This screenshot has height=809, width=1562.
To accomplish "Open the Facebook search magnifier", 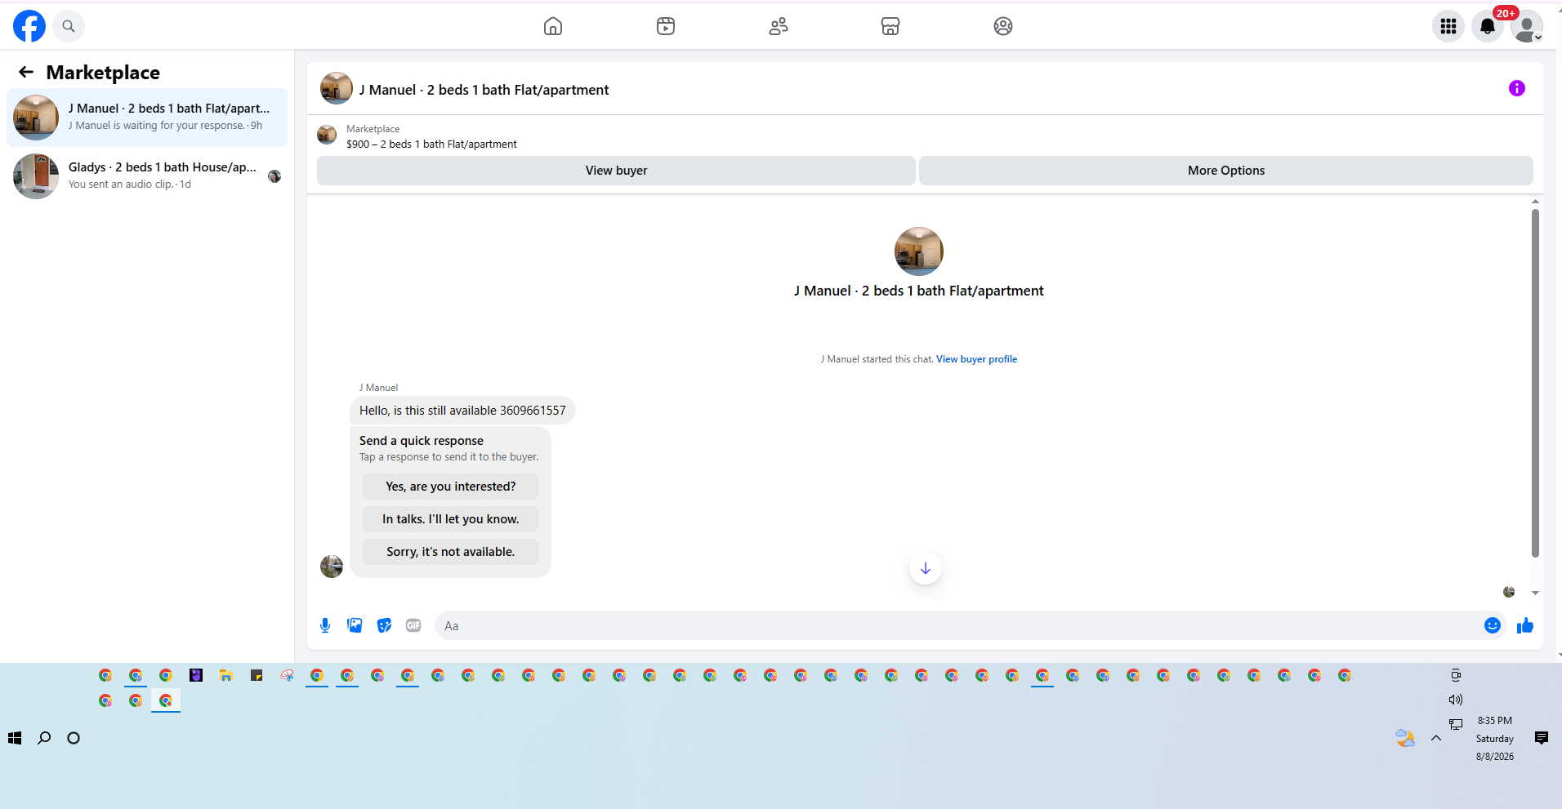I will click(69, 26).
